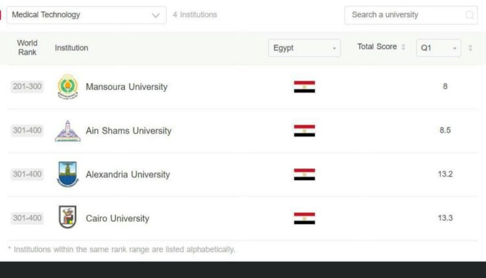Open the Egypt country filter dropdown
Viewport: 486px width, 278px height.
click(304, 48)
